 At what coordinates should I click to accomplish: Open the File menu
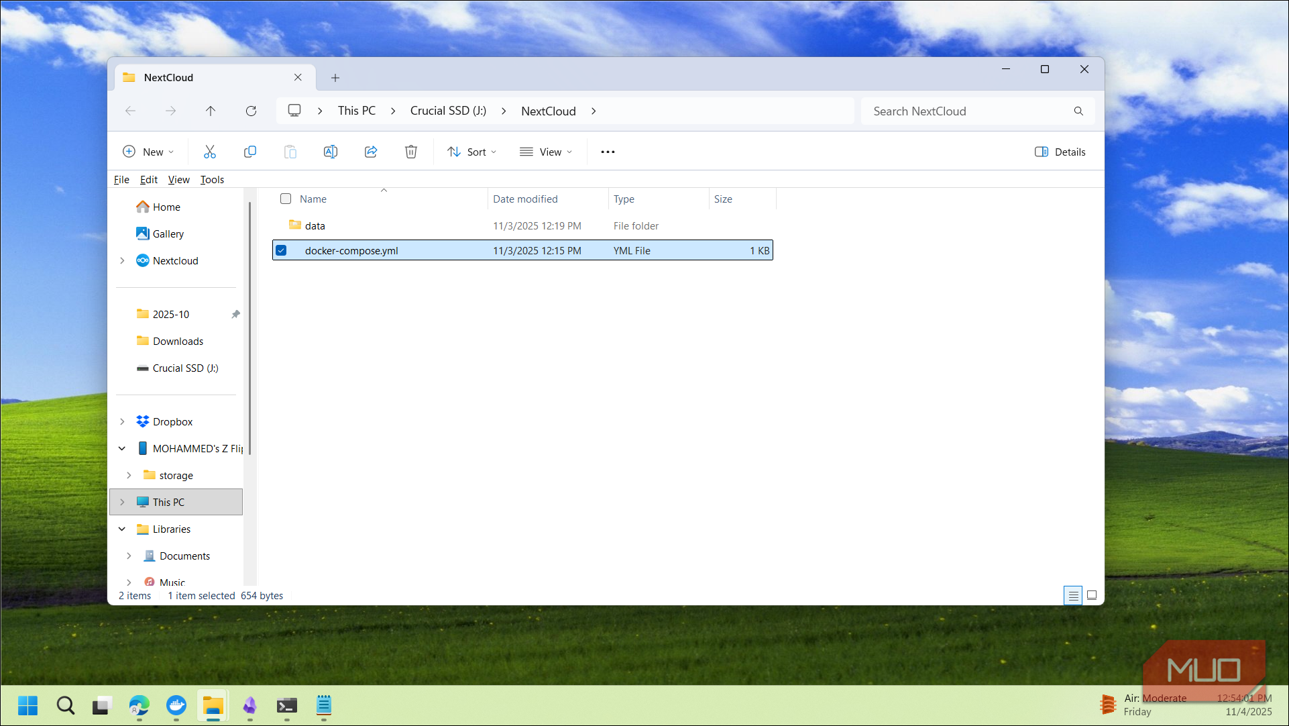pyautogui.click(x=121, y=180)
